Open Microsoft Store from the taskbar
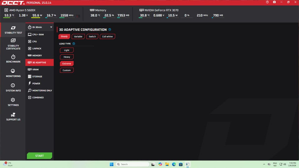 181,164
